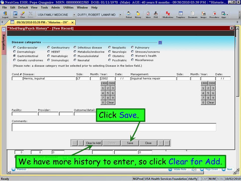Open the Images toolbar icon

203,15
